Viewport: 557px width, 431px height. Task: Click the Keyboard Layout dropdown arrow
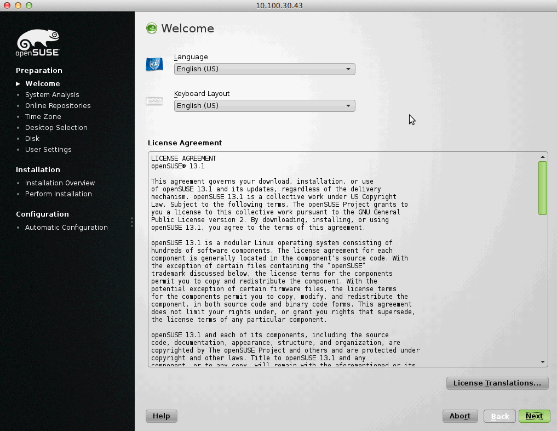[x=348, y=106]
